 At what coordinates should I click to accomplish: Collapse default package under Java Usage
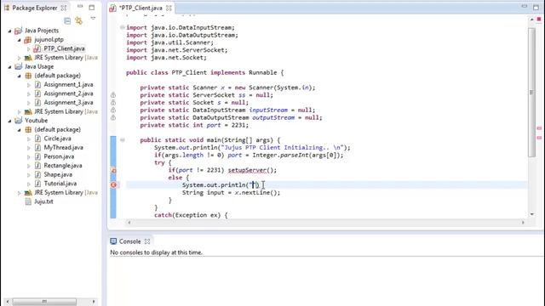pyautogui.click(x=20, y=76)
